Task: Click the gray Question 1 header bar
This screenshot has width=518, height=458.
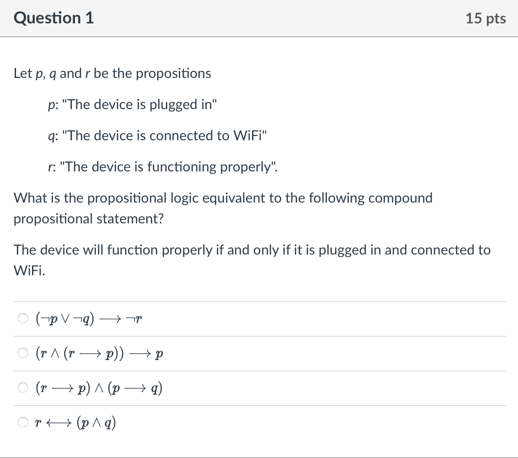Action: tap(259, 18)
